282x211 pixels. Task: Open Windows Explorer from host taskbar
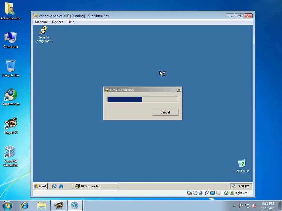tap(42, 206)
